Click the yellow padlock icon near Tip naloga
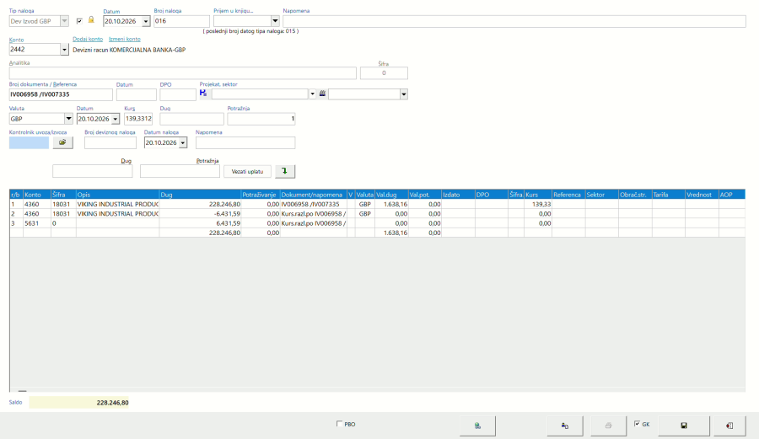759x439 pixels. tap(91, 20)
